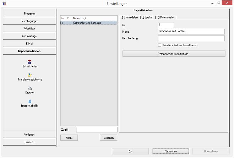Switch to the Datenquelle tab
The image size is (234, 158).
point(166,17)
